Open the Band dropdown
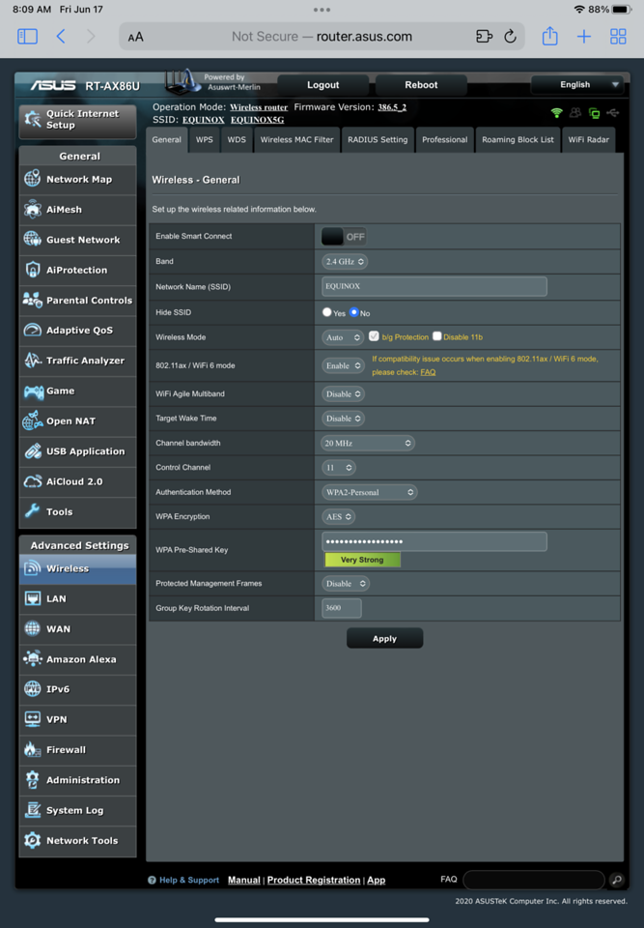The height and width of the screenshot is (928, 644). click(x=344, y=262)
